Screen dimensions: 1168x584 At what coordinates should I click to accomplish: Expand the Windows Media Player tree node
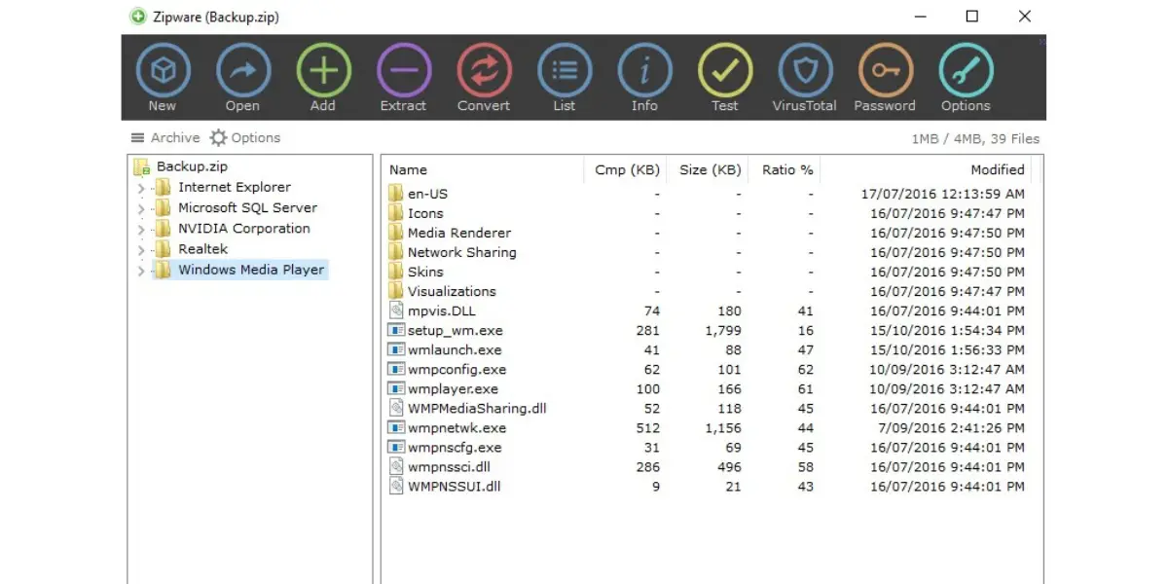coord(141,271)
